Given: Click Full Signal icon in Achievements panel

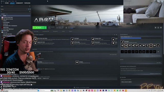Looking at the screenshot, I should (122, 42).
